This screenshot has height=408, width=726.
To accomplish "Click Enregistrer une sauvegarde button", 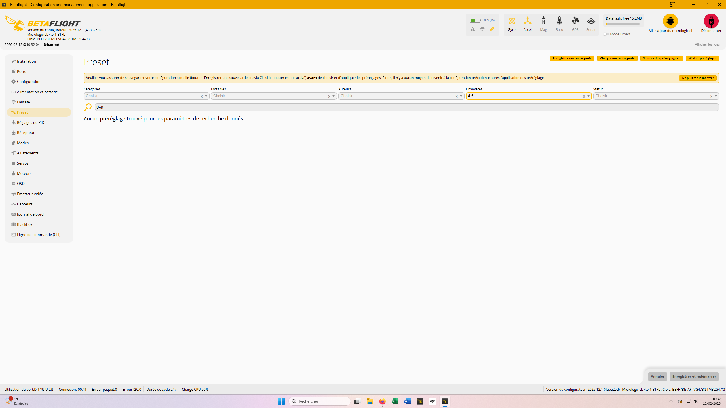I will pyautogui.click(x=572, y=58).
